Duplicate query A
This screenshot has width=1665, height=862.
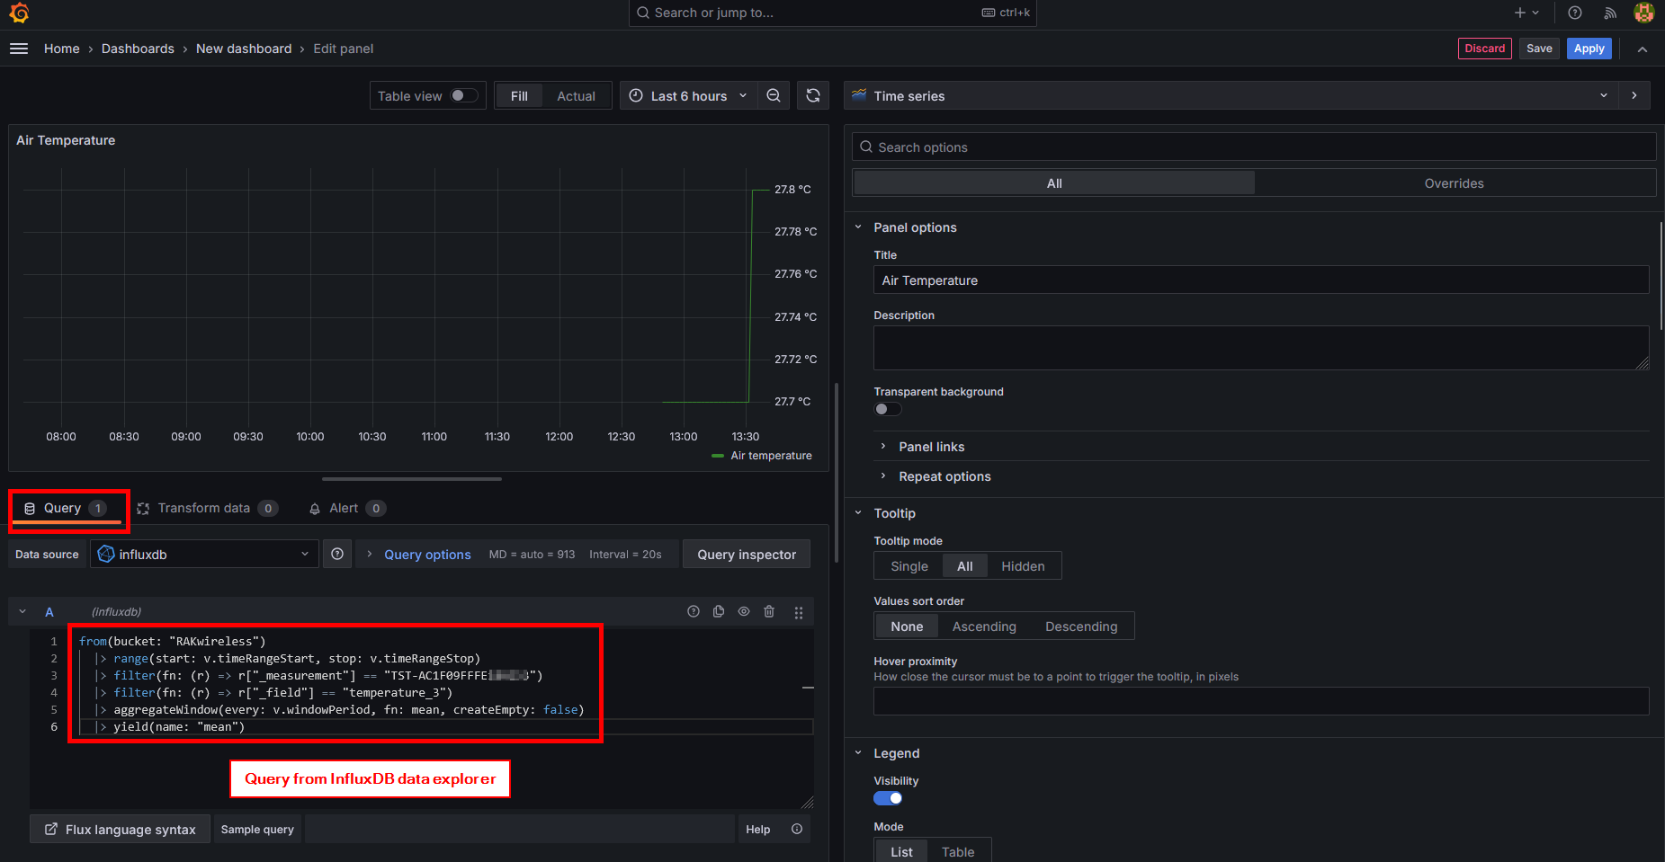[719, 611]
